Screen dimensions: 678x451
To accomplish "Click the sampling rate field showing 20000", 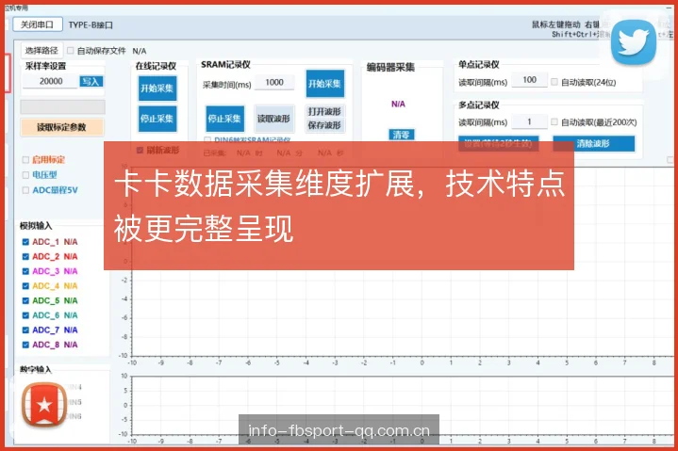I will click(x=50, y=81).
